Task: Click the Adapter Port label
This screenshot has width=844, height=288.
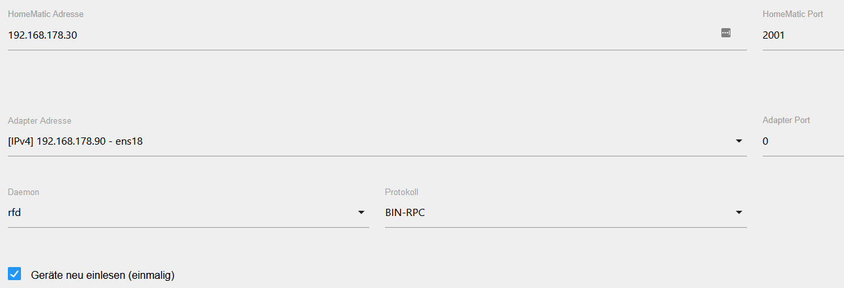Action: (786, 120)
